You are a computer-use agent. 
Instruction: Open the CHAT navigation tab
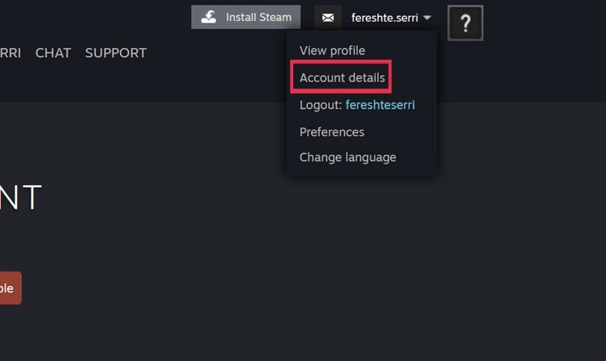(x=53, y=53)
